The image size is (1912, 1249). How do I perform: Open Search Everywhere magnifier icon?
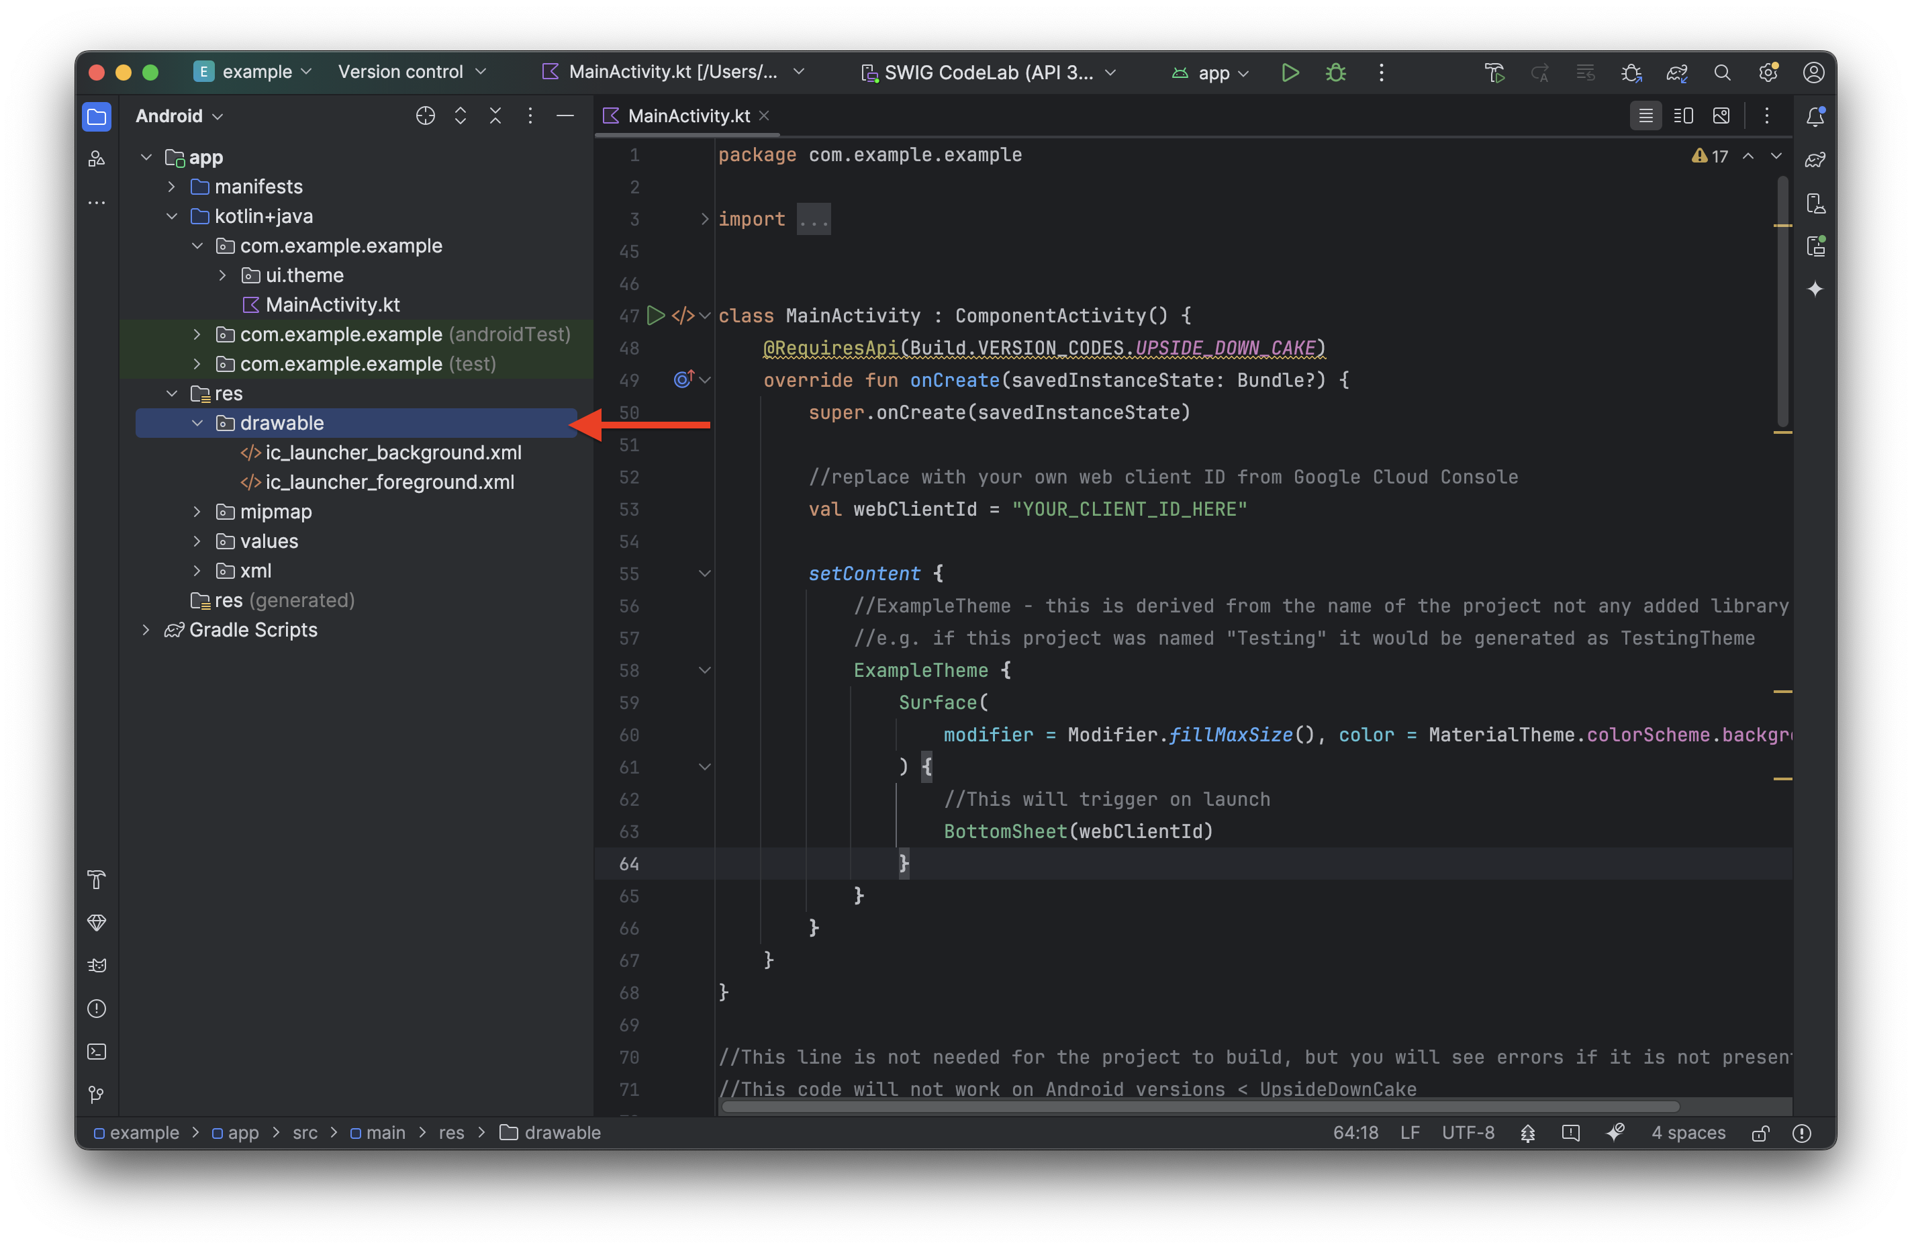[1721, 73]
